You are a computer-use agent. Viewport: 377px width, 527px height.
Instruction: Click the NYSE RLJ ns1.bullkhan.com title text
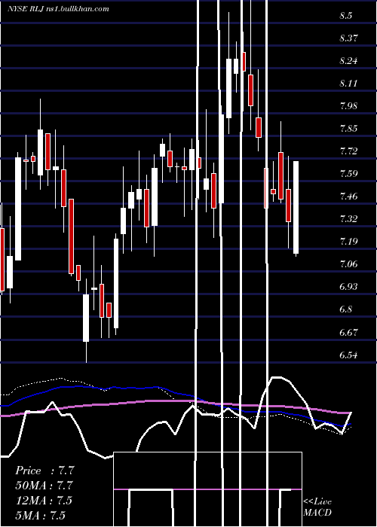58,9
